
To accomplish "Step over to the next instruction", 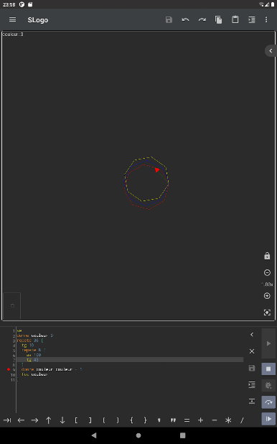I will [x=268, y=402].
